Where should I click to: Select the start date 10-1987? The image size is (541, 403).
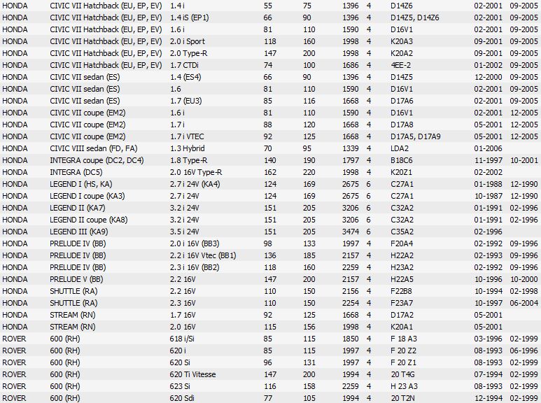click(488, 197)
